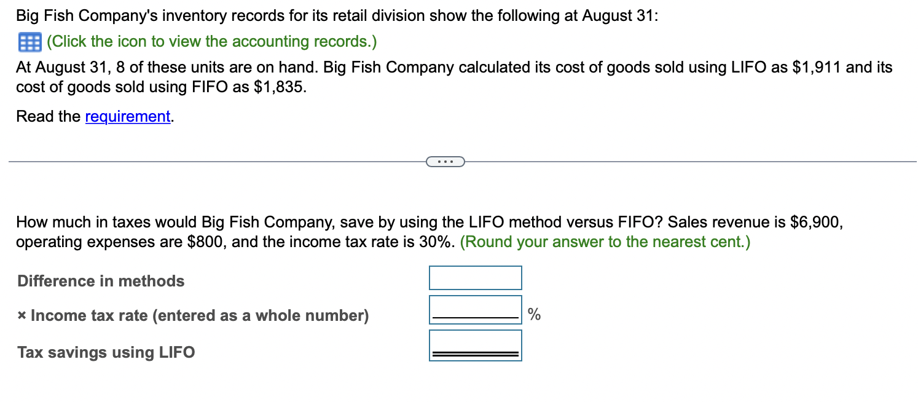
Task: Select the Difference in methods row label
Action: tap(100, 281)
